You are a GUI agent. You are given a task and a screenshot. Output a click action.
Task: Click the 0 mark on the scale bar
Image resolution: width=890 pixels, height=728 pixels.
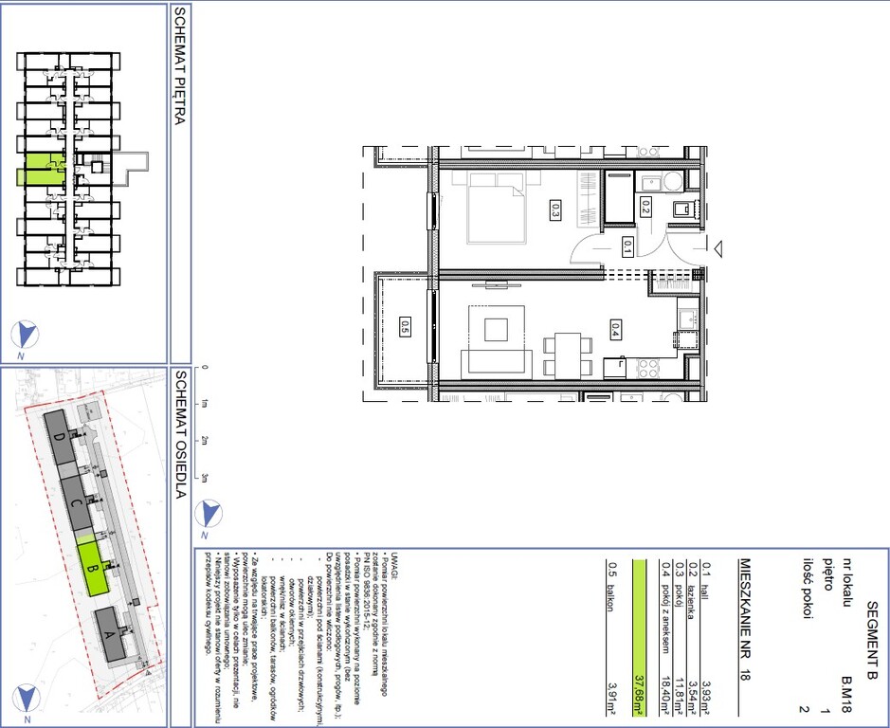(x=205, y=368)
